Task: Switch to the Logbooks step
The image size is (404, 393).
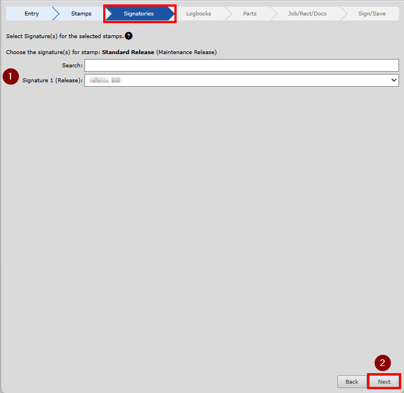Action: 198,14
